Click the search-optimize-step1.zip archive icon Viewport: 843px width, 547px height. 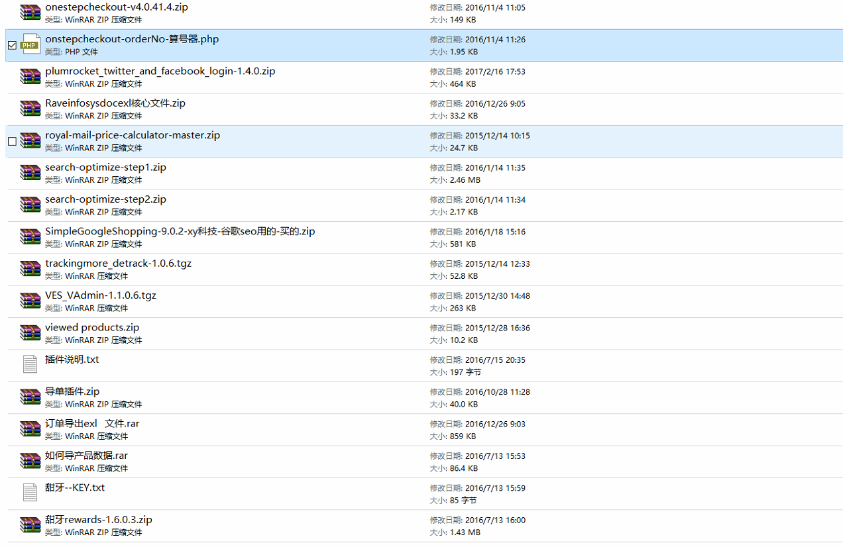click(30, 173)
